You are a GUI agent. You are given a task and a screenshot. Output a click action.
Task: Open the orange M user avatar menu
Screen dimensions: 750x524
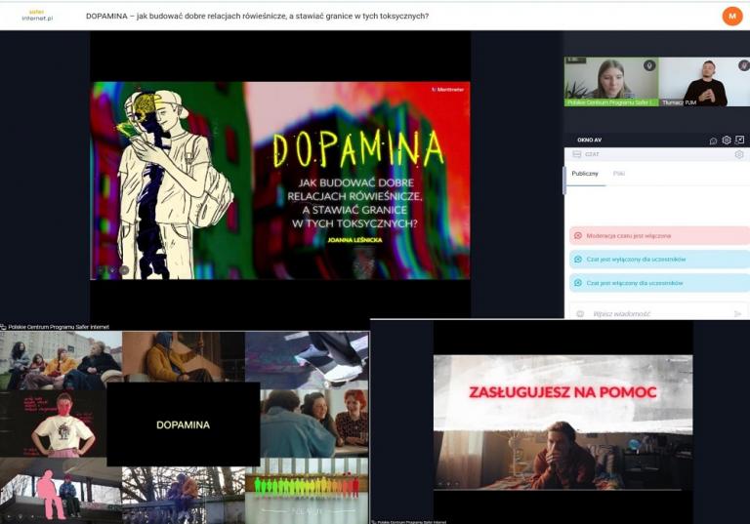click(731, 16)
